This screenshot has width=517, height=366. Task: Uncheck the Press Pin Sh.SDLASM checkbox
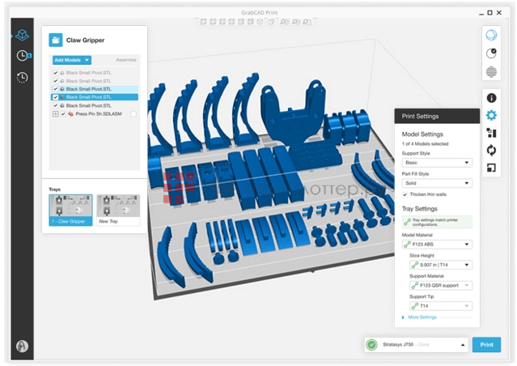[63, 114]
